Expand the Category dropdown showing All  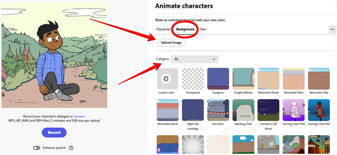(x=195, y=59)
